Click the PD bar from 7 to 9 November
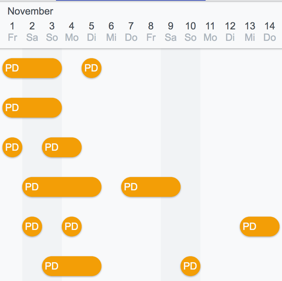 151,187
